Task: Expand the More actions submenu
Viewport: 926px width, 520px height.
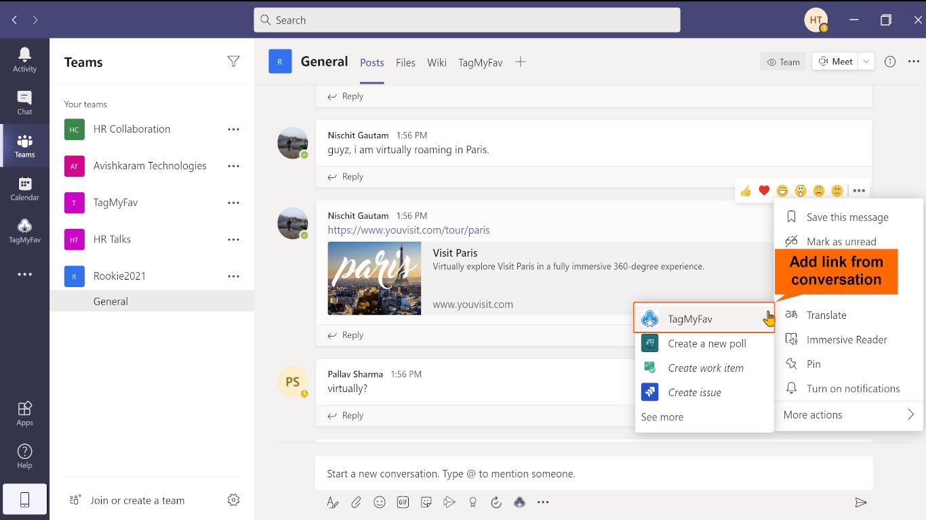Action: (849, 415)
